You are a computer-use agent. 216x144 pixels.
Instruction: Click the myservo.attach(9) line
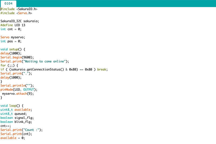tap(18, 93)
